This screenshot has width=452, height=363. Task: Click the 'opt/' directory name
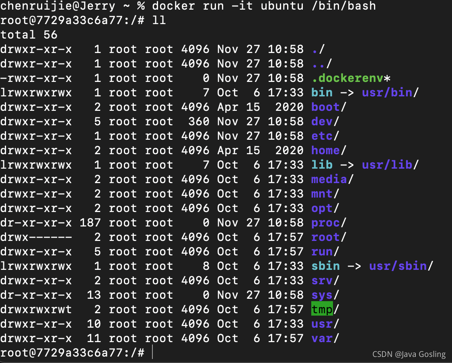click(325, 208)
